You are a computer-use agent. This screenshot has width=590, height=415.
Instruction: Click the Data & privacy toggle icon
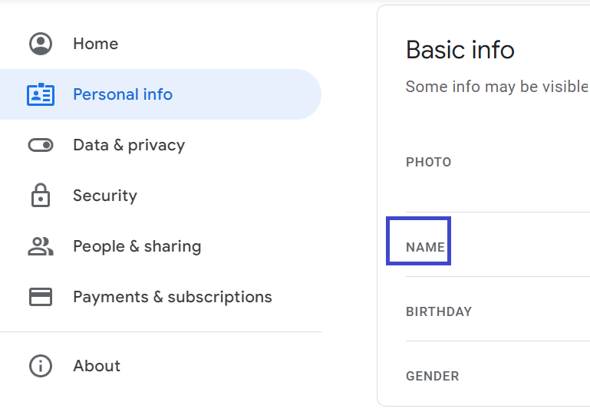coord(41,145)
